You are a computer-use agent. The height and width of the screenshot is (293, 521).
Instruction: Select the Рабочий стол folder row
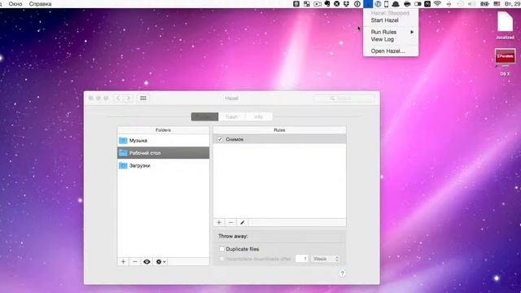[163, 153]
